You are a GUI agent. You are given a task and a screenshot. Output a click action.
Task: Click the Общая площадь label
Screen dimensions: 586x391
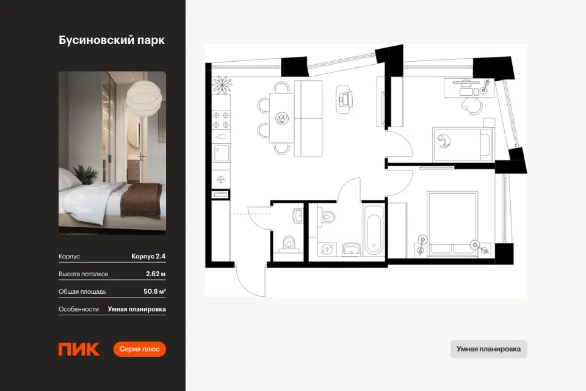point(82,291)
